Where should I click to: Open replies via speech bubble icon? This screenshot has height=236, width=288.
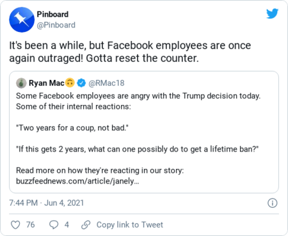tap(54, 224)
